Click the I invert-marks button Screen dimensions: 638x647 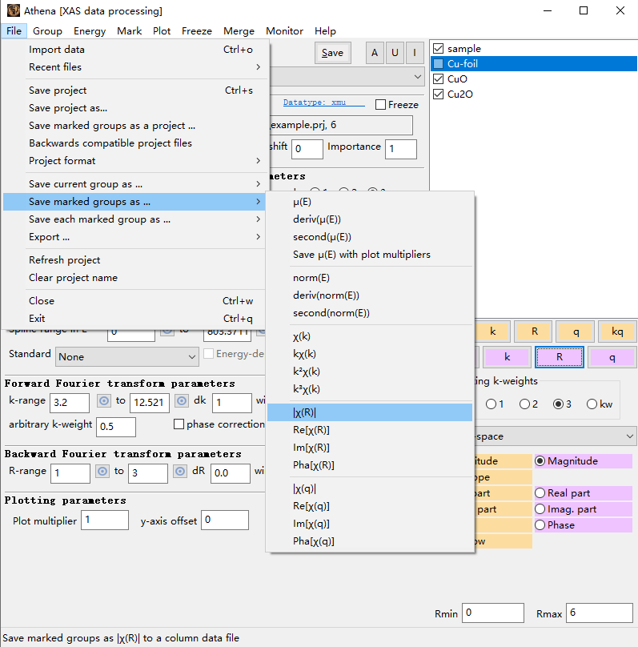click(x=415, y=53)
